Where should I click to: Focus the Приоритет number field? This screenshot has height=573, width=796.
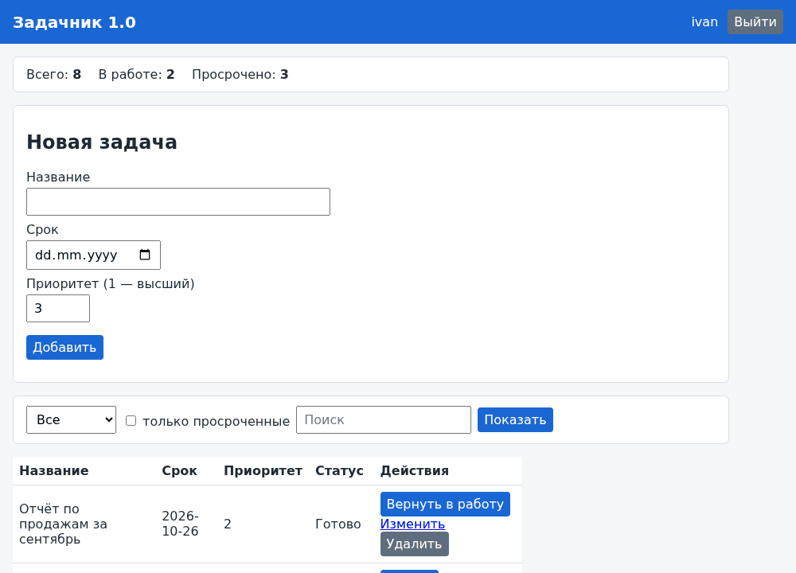[58, 308]
